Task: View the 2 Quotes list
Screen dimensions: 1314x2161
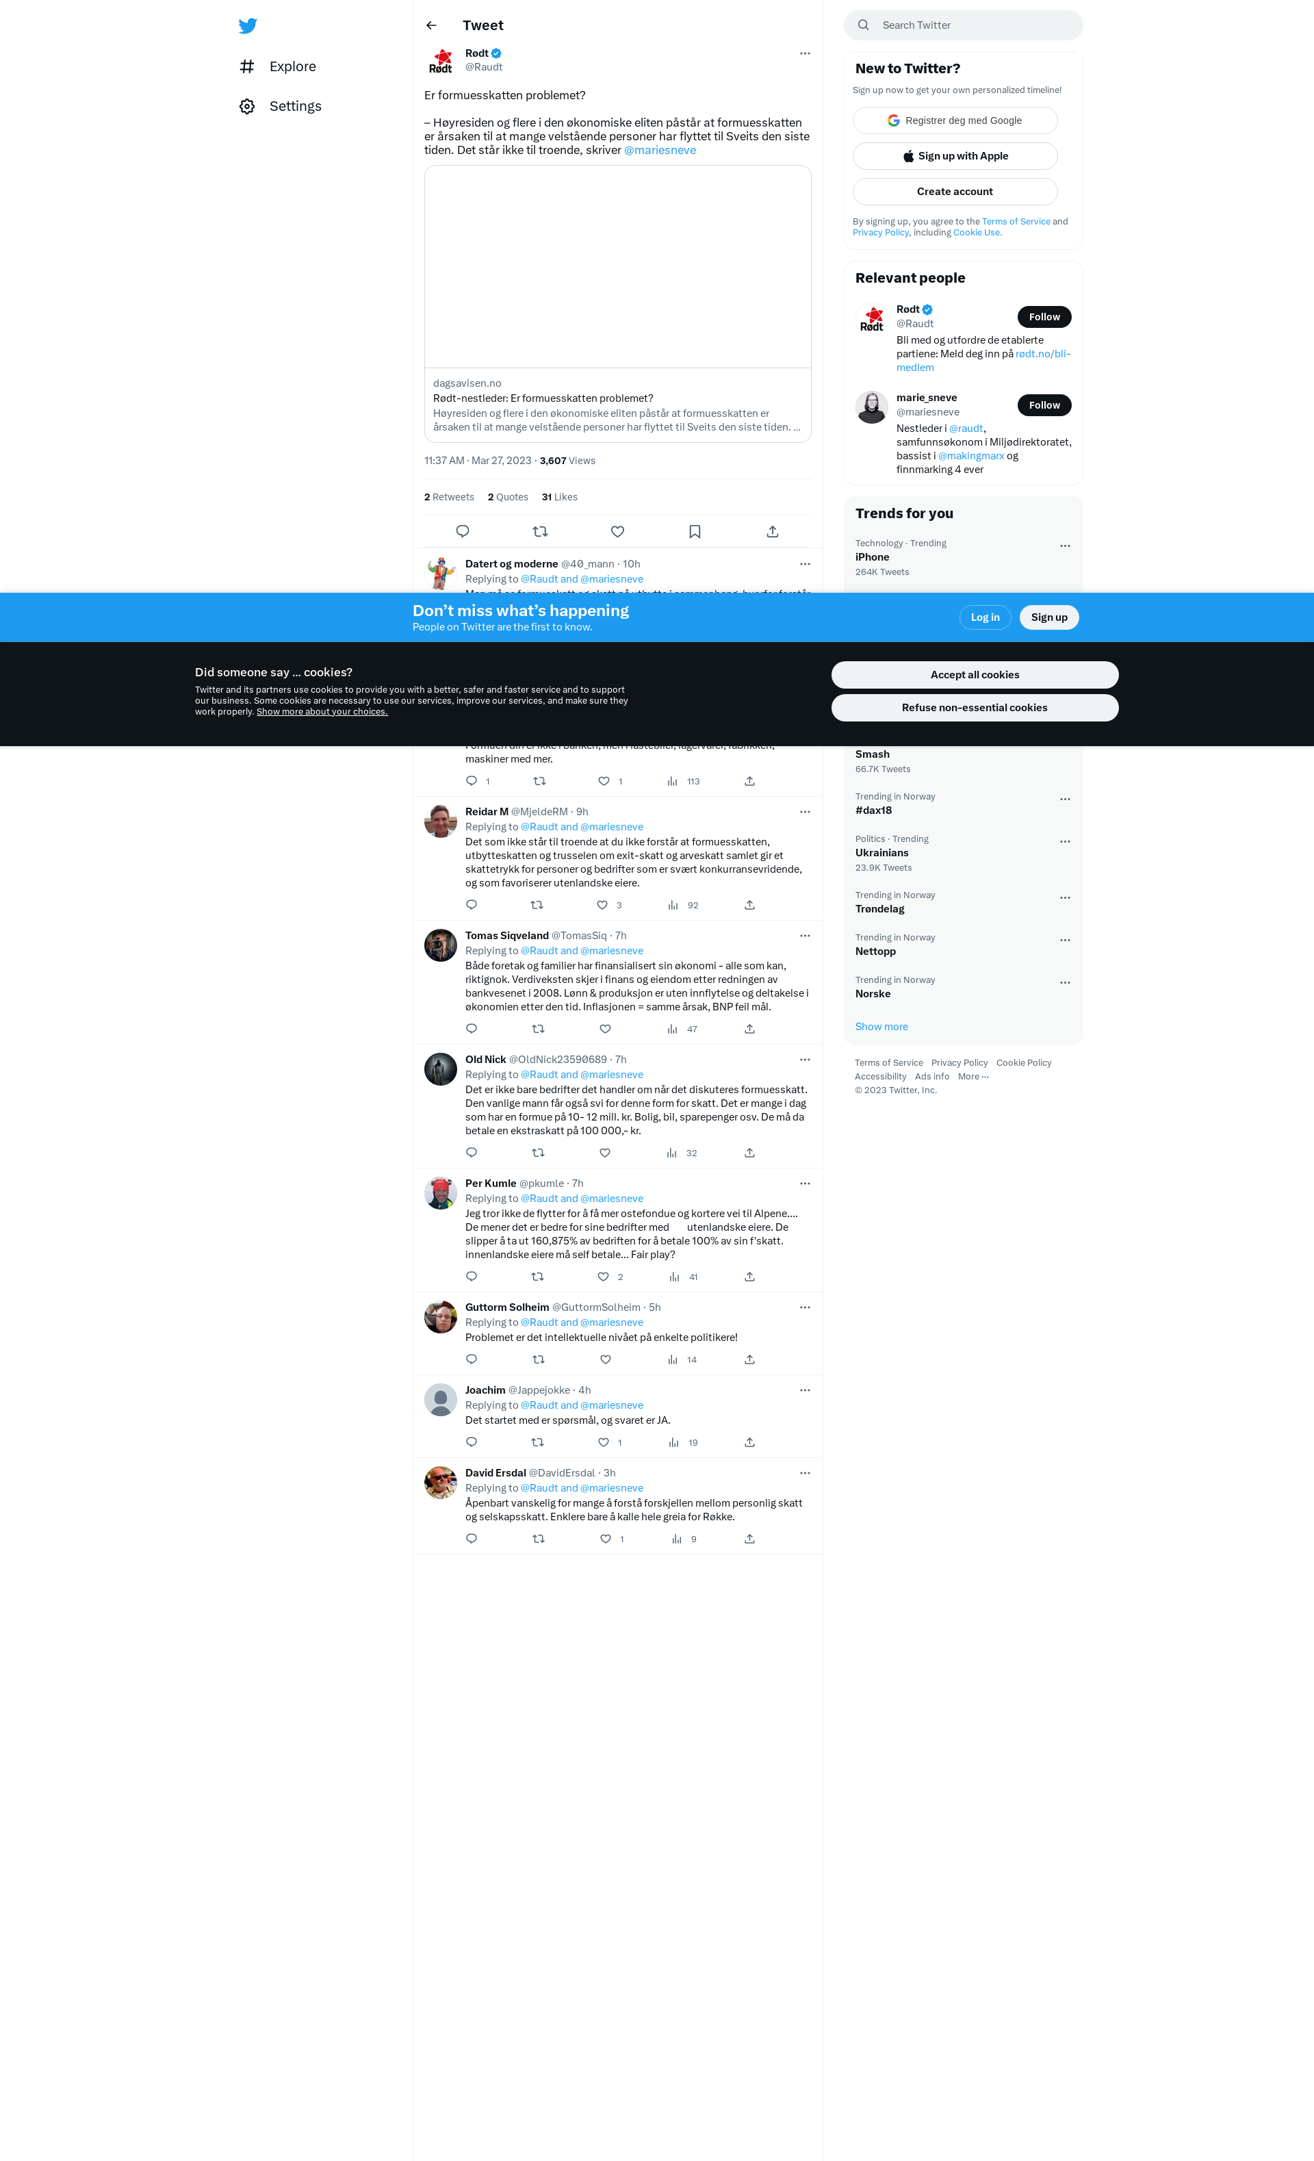Action: pos(508,497)
